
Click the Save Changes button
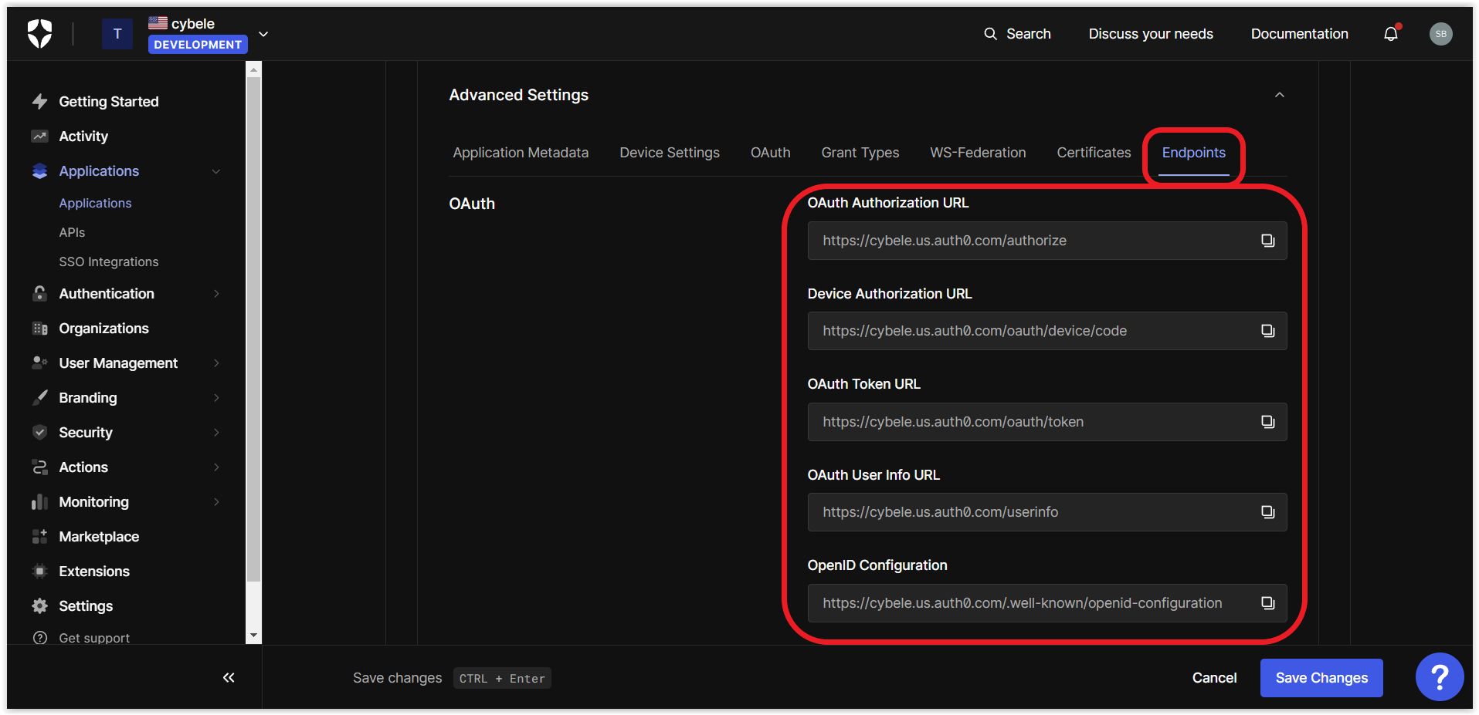pyautogui.click(x=1321, y=678)
